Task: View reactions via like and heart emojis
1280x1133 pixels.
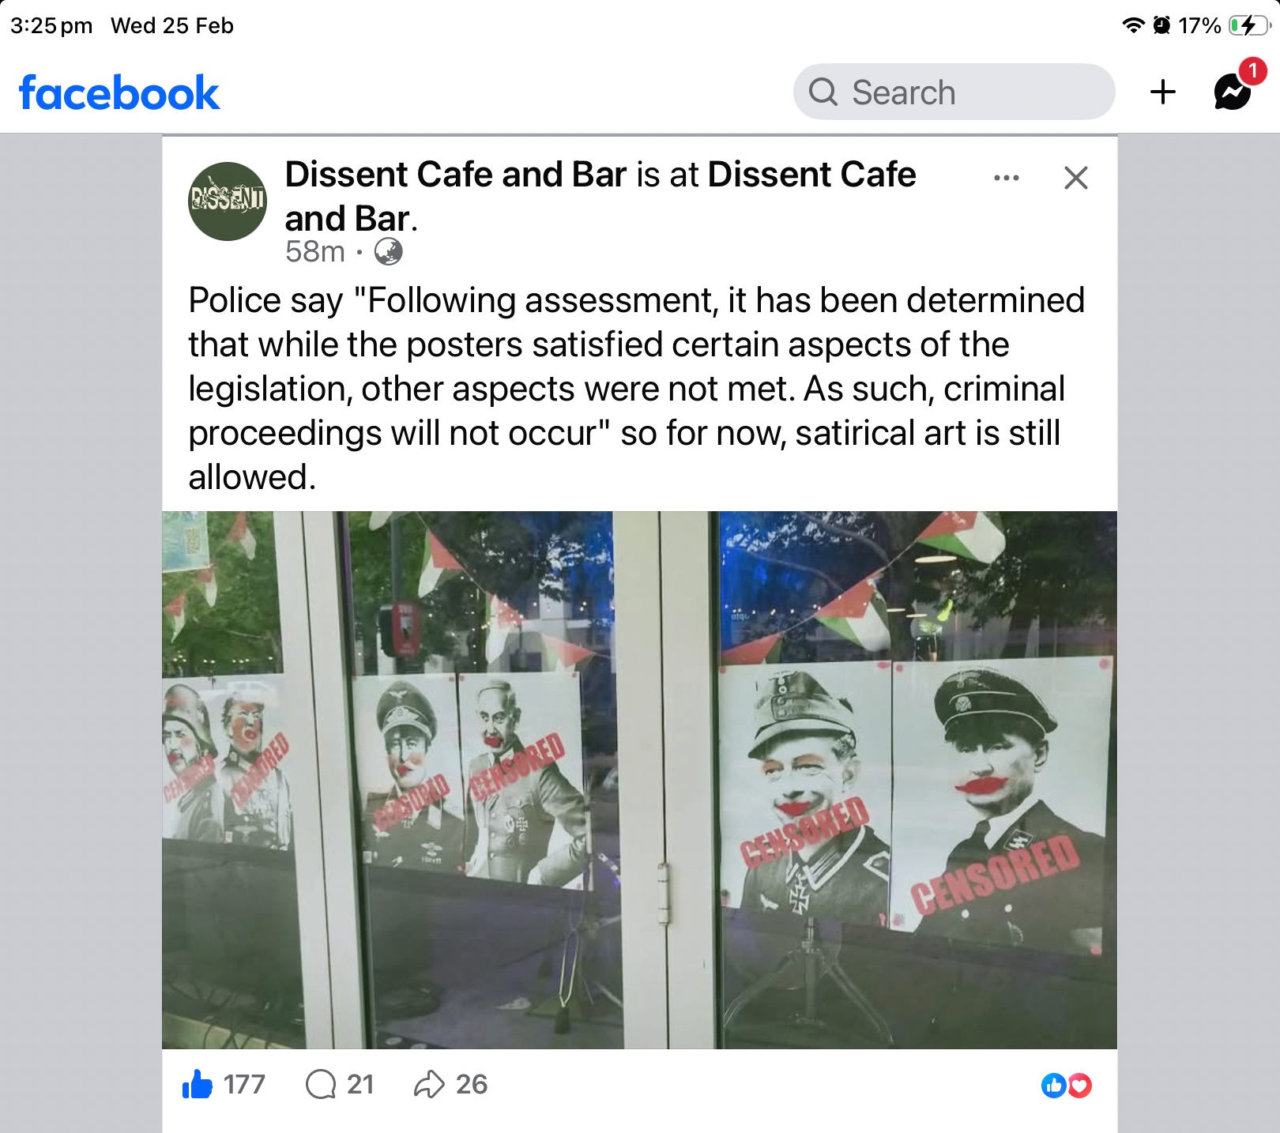Action: pos(1067,1086)
